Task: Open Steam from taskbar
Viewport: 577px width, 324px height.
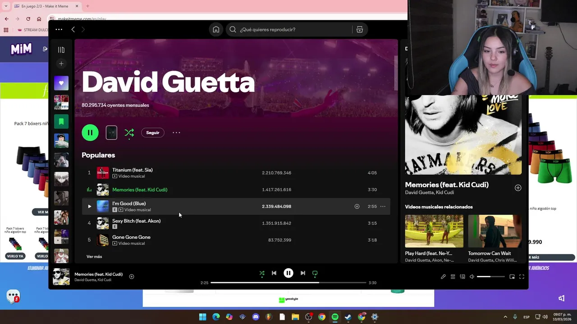Action: 348,317
